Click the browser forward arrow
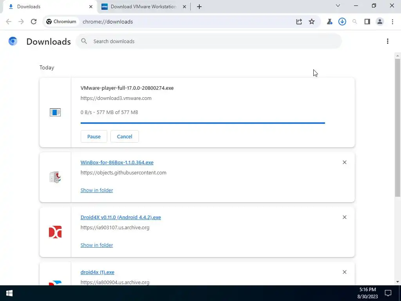The image size is (401, 301). coord(21,22)
